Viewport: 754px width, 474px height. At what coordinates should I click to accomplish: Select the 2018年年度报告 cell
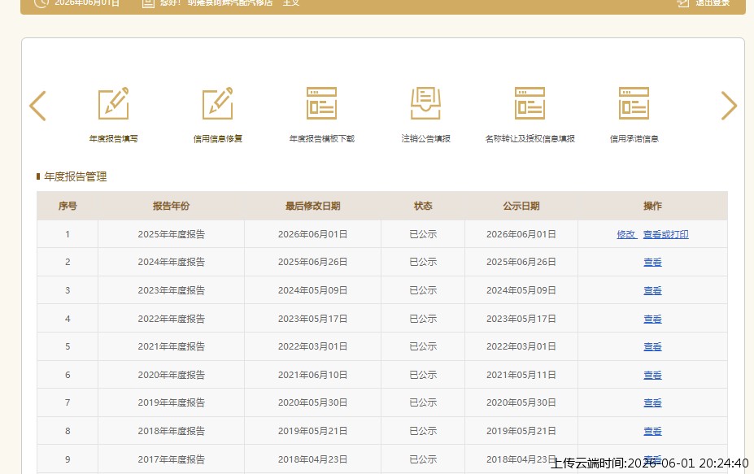pos(171,431)
